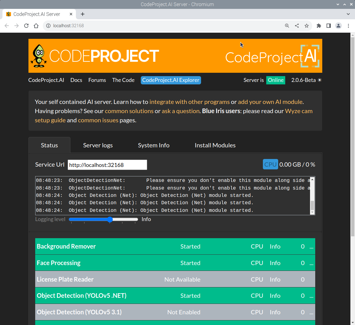Toggle light/dark theme sun icon
The image size is (355, 325).
[x=319, y=80]
